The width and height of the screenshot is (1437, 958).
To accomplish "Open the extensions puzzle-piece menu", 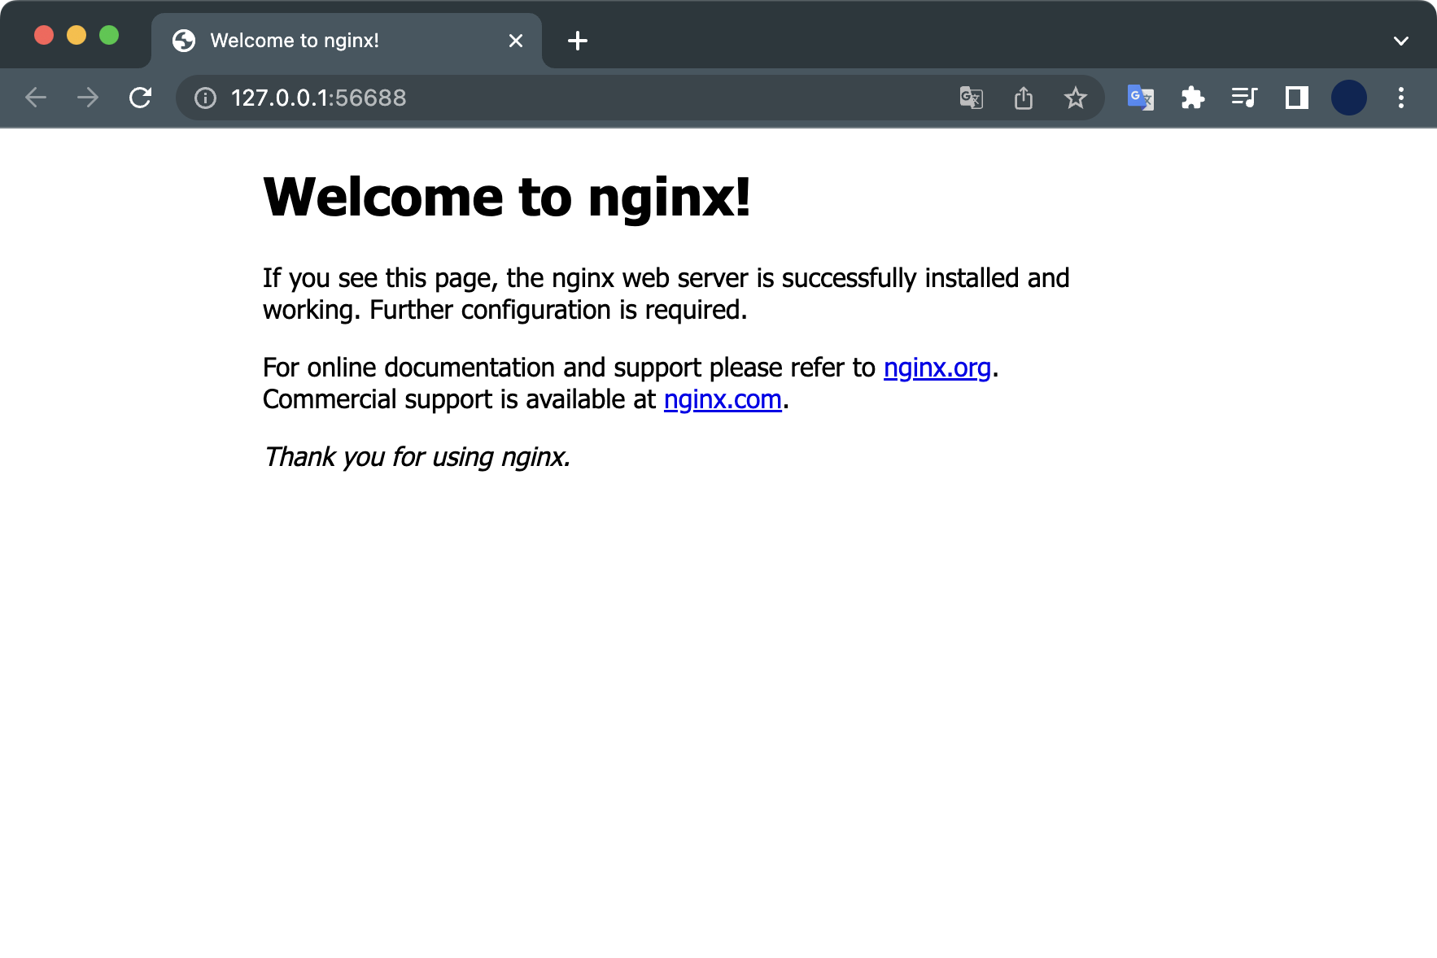I will pos(1193,98).
